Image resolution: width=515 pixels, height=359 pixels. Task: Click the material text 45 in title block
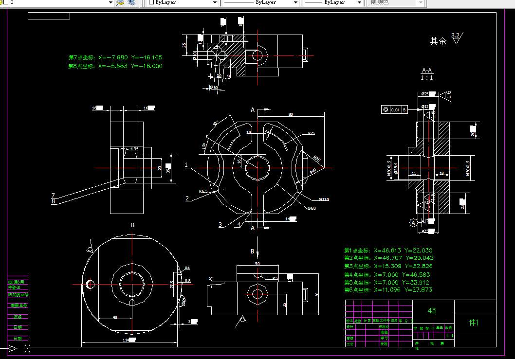pos(432,311)
